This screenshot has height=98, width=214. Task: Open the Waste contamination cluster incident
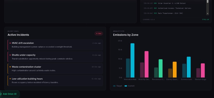point(55,69)
